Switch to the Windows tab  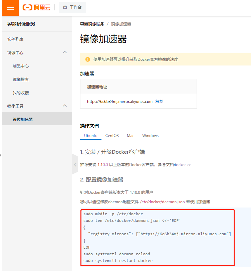pos(150,136)
